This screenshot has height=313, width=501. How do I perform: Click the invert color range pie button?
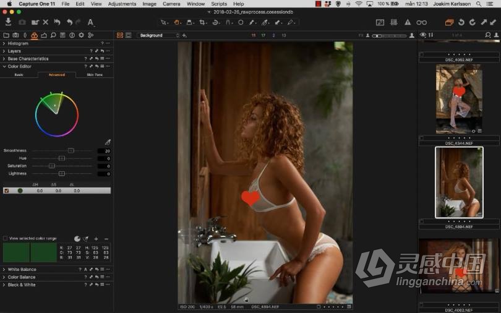click(x=77, y=239)
